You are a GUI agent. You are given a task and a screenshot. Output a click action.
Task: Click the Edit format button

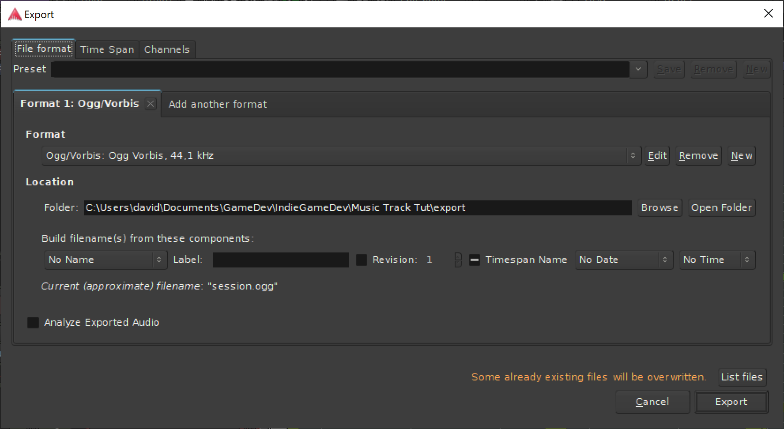(x=657, y=156)
